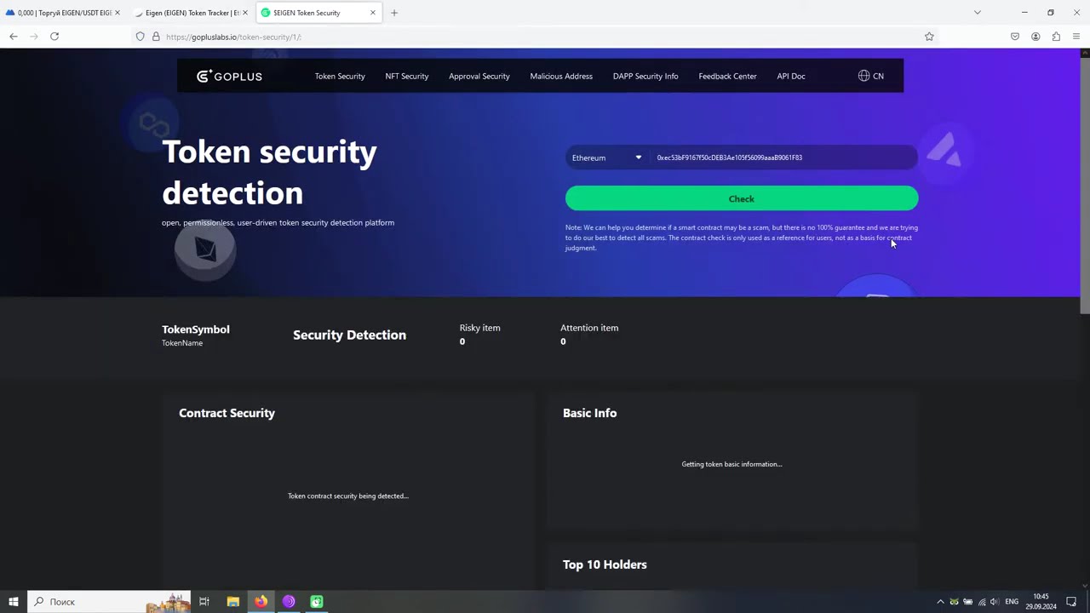Screen dimensions: 1090x613
Task: Open DAPP Security Info
Action: coord(645,76)
